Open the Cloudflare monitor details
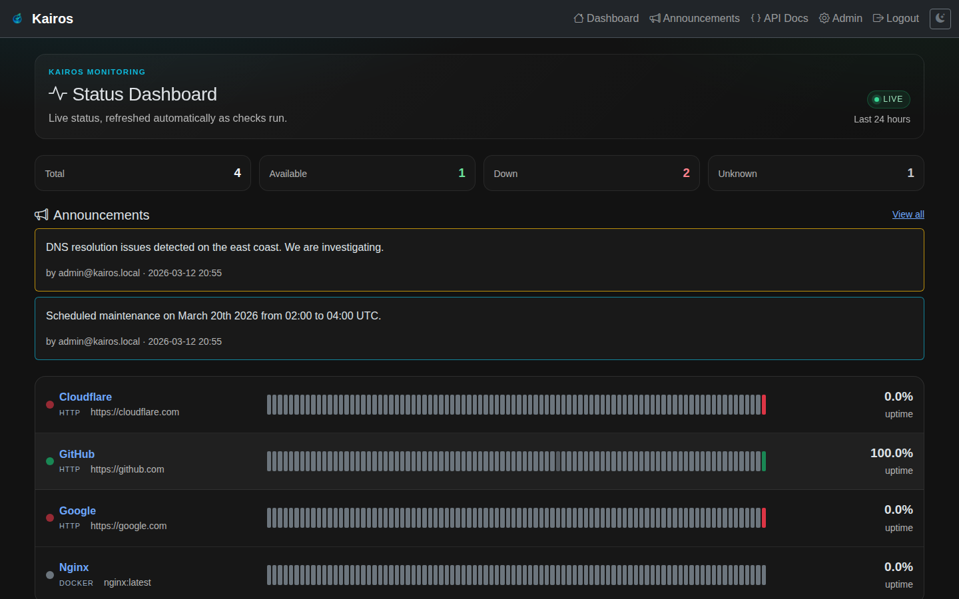 (x=85, y=397)
